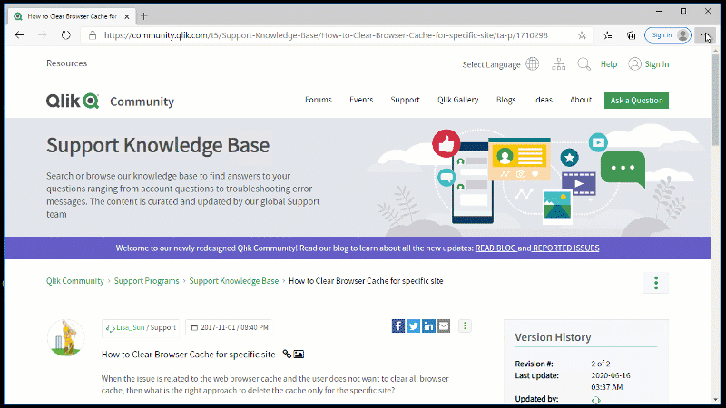Follow the REPORTED ISSUES link
The height and width of the screenshot is (408, 726).
click(565, 248)
